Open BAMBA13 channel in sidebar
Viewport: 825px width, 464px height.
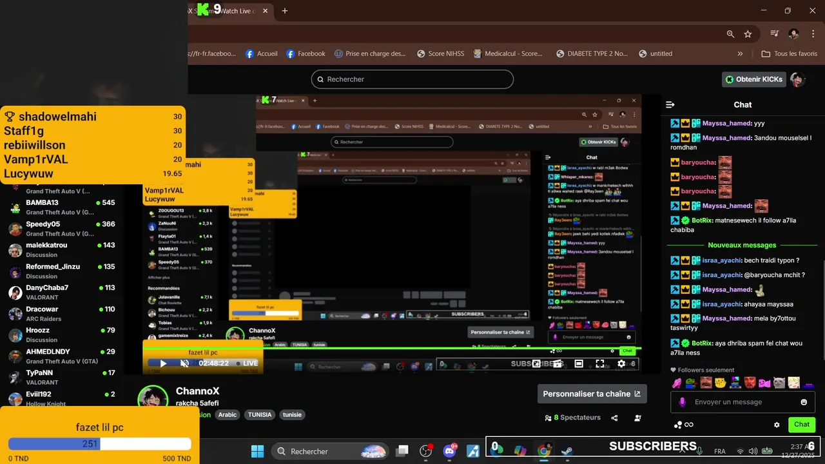[62, 207]
